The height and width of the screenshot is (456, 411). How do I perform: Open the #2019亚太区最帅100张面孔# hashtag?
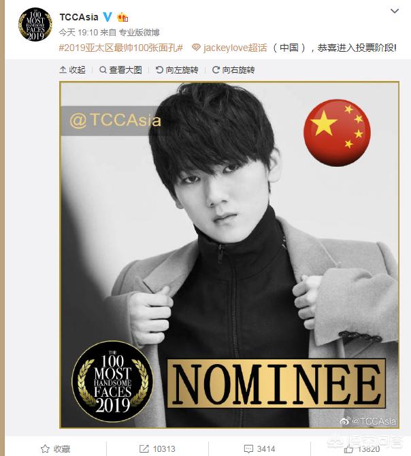click(x=120, y=48)
